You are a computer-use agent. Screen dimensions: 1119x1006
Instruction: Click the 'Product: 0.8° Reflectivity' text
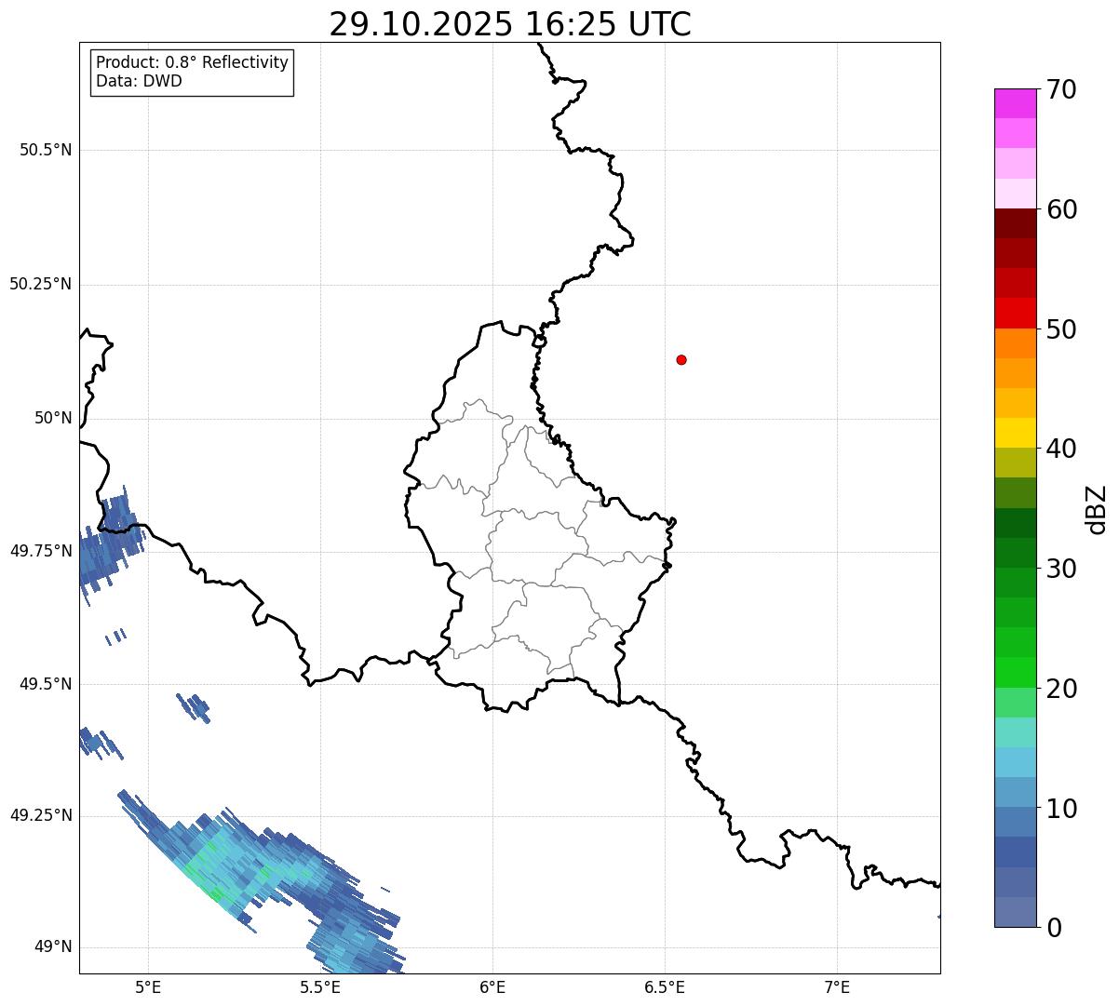click(x=193, y=62)
